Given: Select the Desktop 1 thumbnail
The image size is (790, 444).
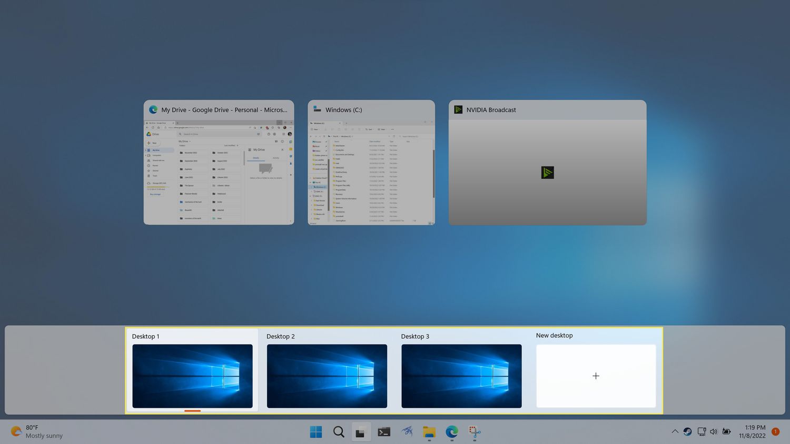Looking at the screenshot, I should (192, 376).
